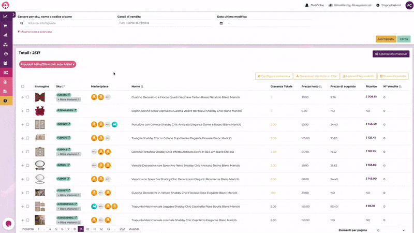Open the analytics chart sidebar icon
Screen dimensions: 414x233
5,16
